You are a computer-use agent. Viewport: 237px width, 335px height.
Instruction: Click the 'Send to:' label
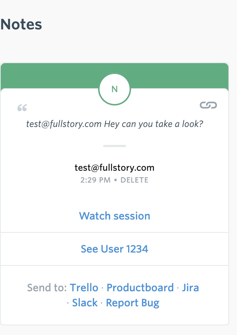point(47,287)
